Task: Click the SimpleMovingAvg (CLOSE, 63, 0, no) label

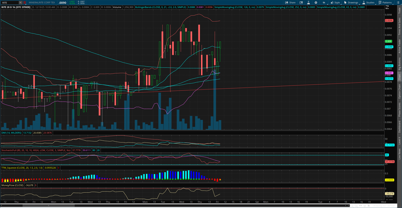Action: (x=337, y=7)
